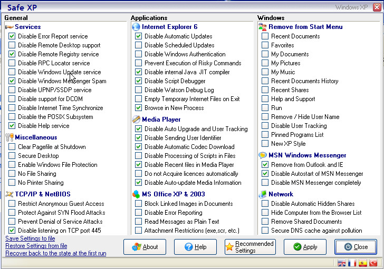
Task: Check Prevent Execution of Risky Commands
Action: click(138, 63)
